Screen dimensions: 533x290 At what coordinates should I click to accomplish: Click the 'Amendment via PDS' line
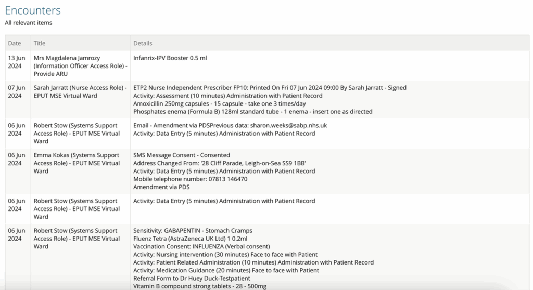coord(161,187)
